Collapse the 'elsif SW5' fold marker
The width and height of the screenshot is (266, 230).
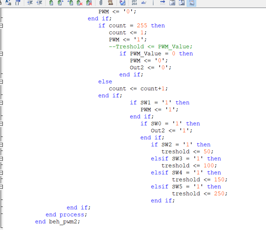(1, 187)
